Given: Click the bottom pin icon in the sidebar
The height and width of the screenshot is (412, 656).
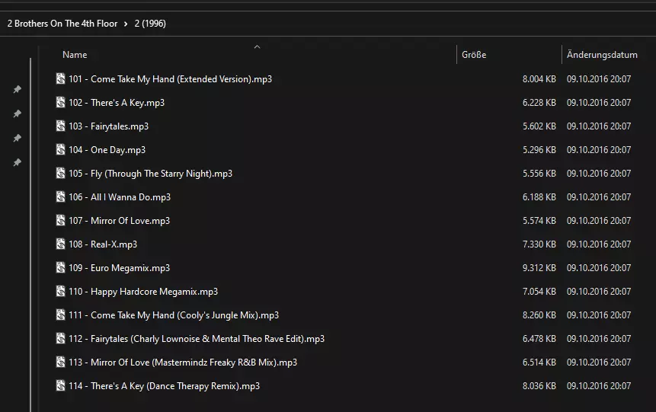Looking at the screenshot, I should pyautogui.click(x=18, y=162).
